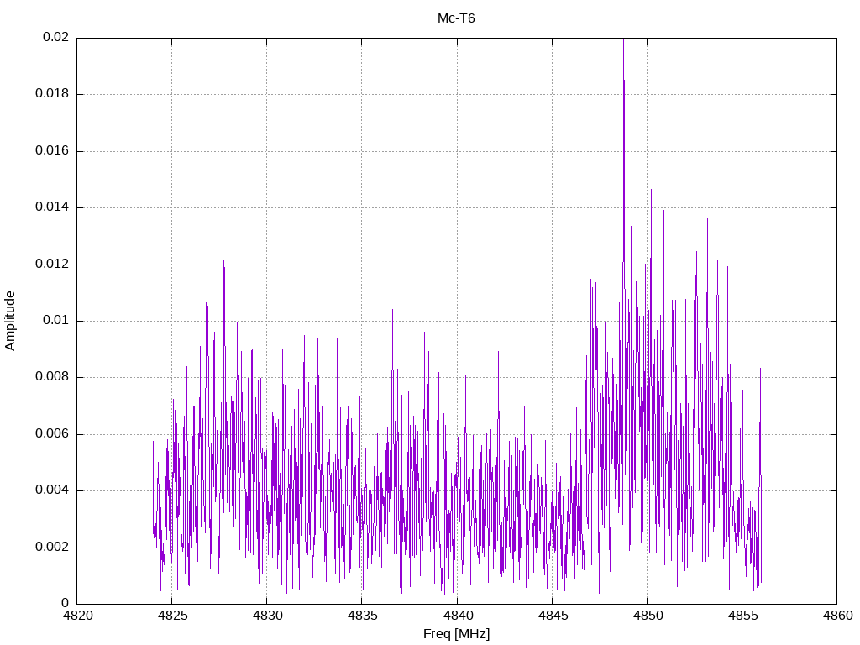Click the 0.018 y-axis tick label
Screen dimensions: 860x645
tap(52, 94)
